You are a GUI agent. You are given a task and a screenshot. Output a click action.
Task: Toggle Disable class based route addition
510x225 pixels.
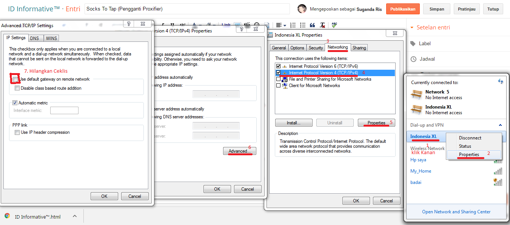click(x=17, y=88)
